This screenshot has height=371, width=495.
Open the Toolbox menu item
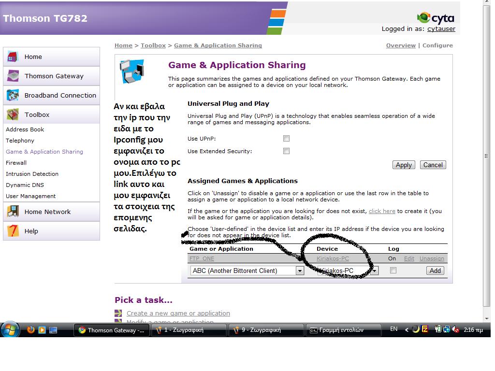[51, 114]
